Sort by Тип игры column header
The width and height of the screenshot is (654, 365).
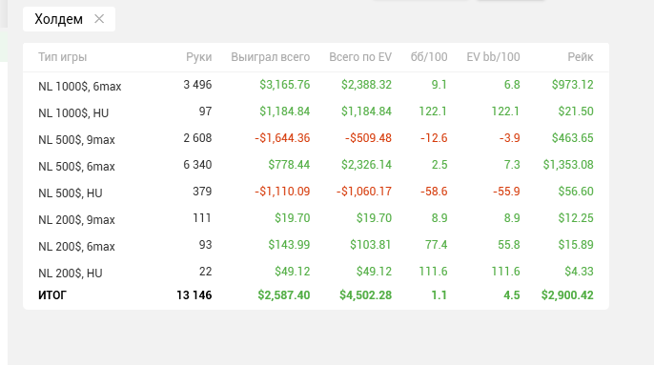63,57
